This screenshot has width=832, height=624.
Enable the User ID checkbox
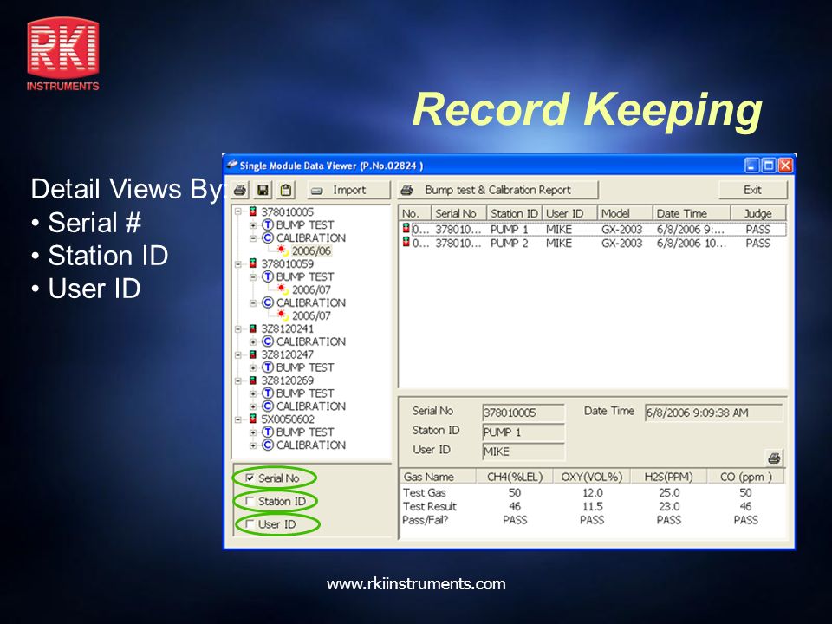coord(250,524)
